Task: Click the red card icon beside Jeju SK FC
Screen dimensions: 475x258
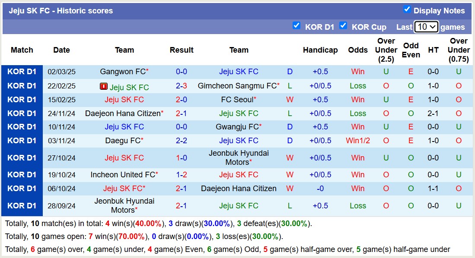Action: tap(104, 87)
